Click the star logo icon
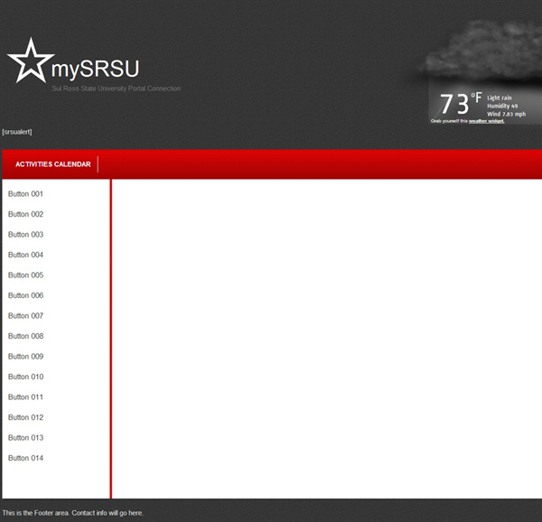 click(29, 61)
